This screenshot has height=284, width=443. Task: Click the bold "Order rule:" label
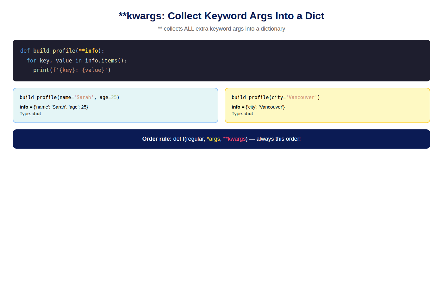[x=157, y=139]
